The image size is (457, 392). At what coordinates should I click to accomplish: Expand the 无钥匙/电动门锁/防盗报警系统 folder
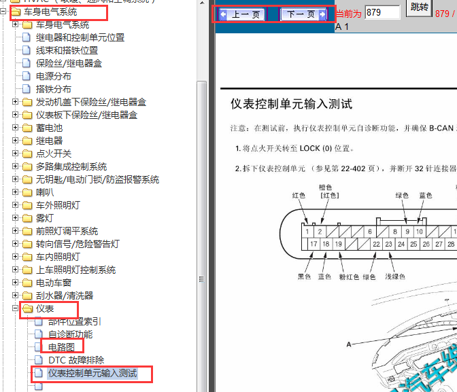(15, 179)
